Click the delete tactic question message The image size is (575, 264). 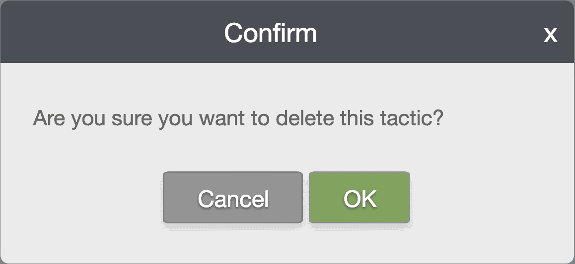237,119
